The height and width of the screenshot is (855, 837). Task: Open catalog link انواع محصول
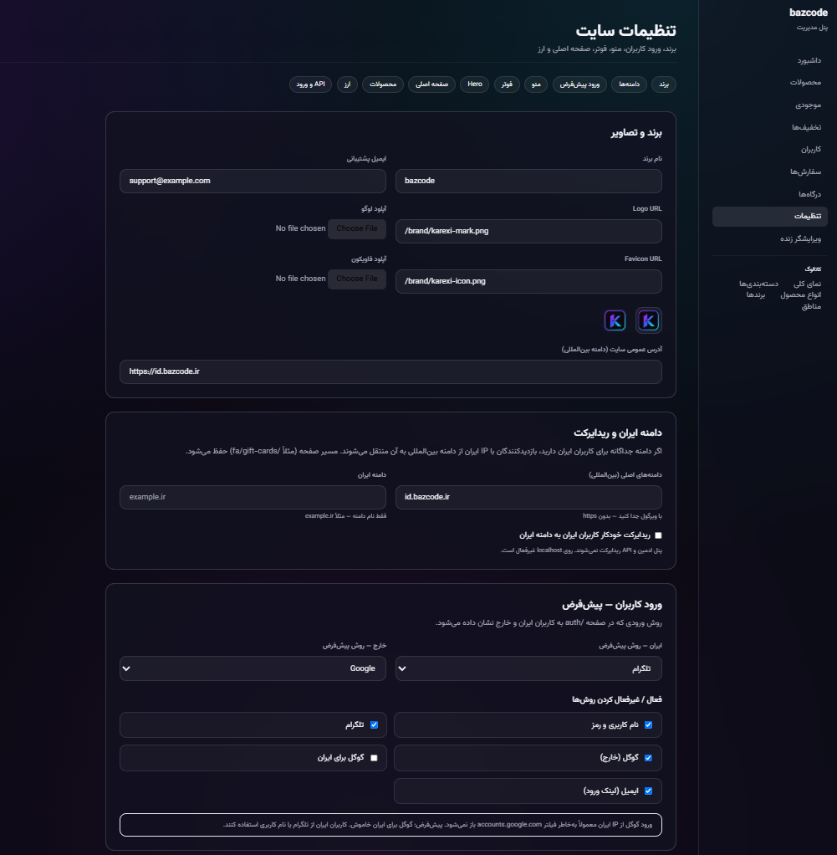click(x=800, y=295)
